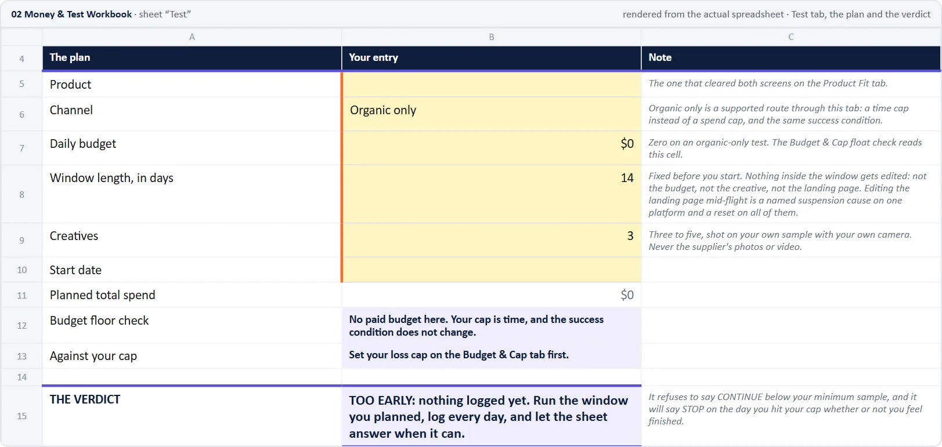Click the empty Start date entry cell

pos(492,270)
